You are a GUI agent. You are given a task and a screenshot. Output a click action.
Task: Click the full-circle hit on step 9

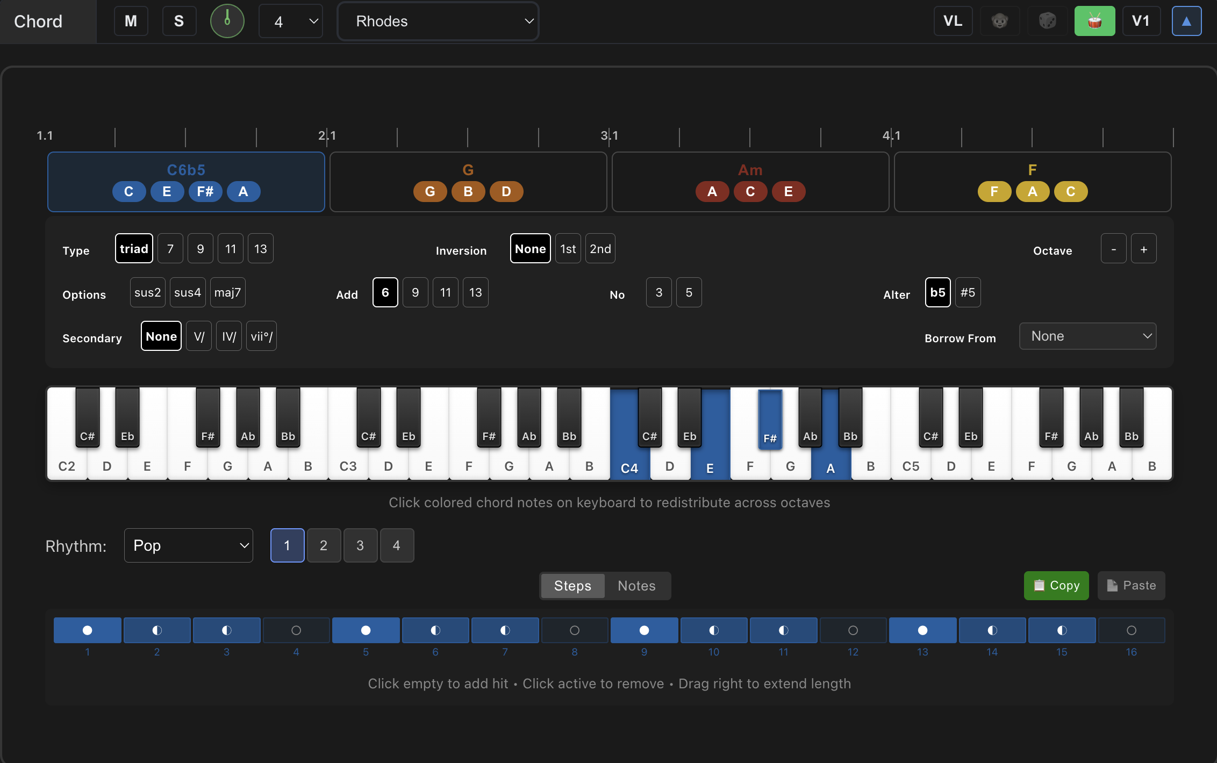click(x=644, y=630)
